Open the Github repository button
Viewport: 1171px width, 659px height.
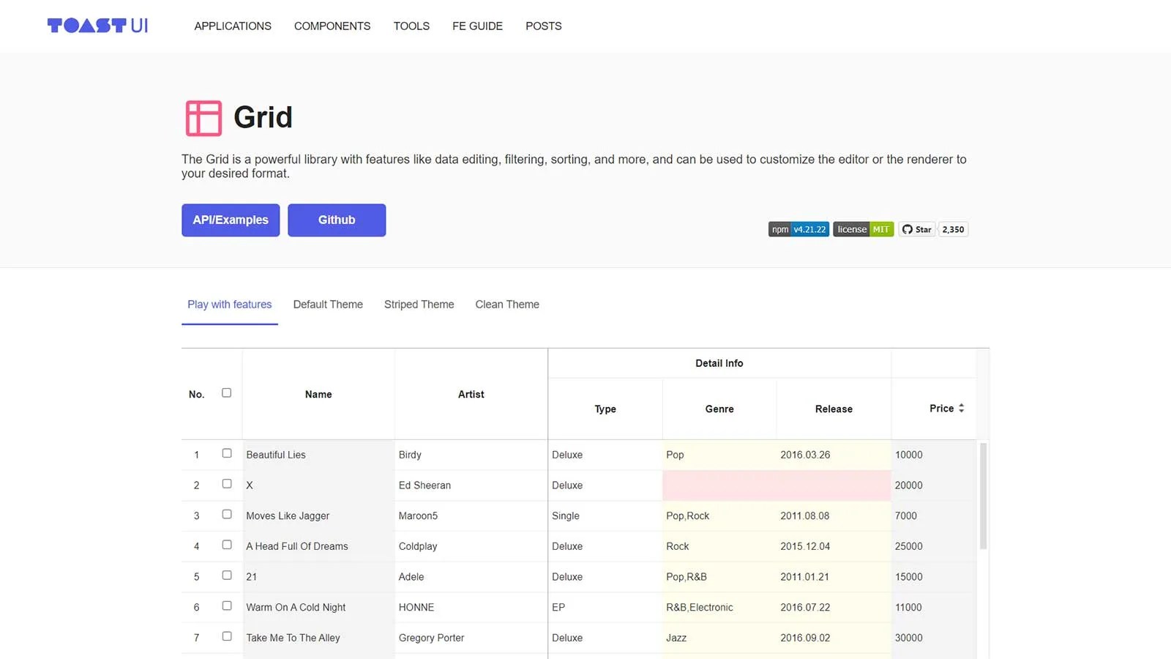[337, 220]
